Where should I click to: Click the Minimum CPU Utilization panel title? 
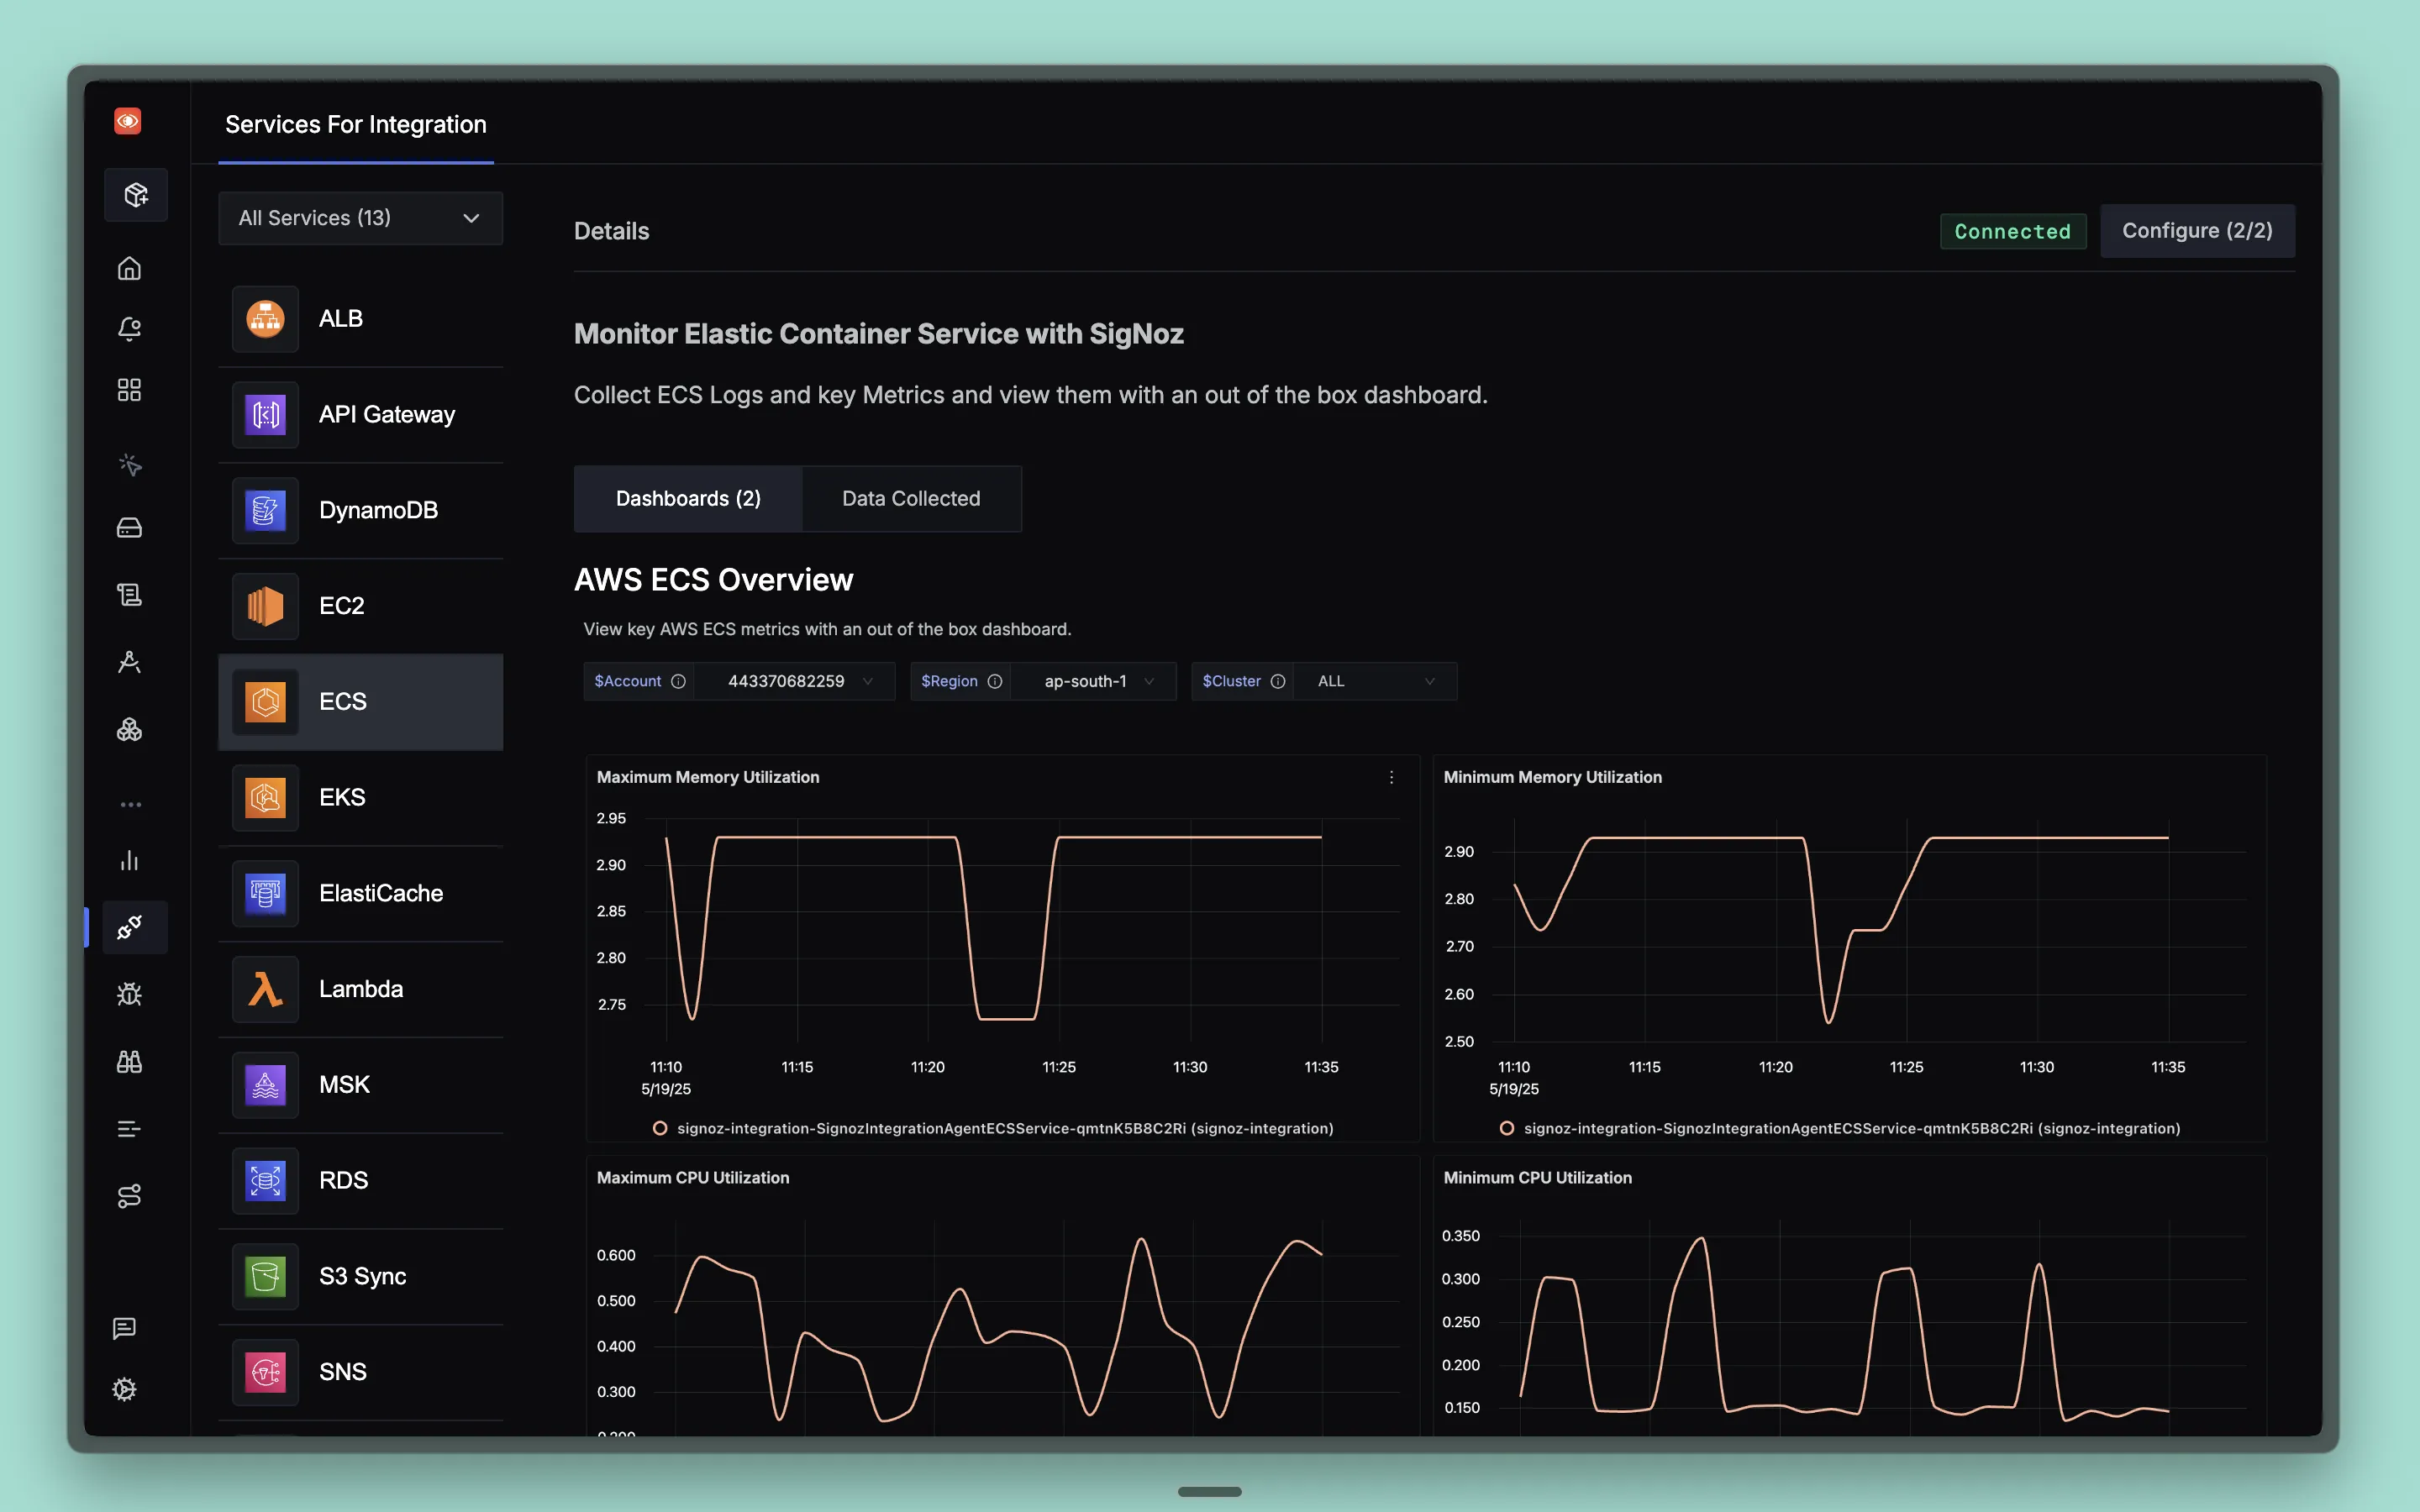1538,1178
